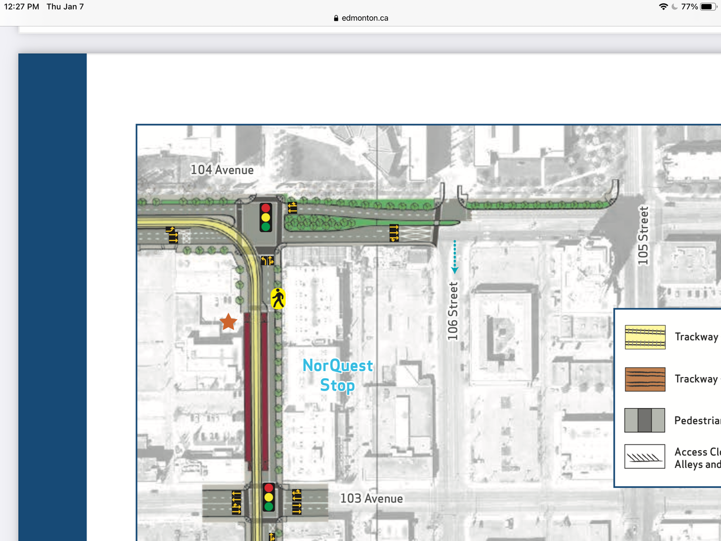This screenshot has width=721, height=541.
Task: Click the lane arrow sign east of 104 Avenue light
Action: coord(292,208)
